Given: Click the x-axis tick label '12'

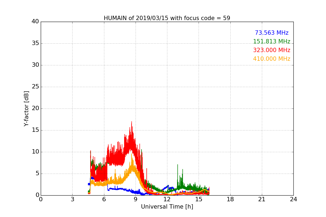Looking at the screenshot, I should 167,199.
